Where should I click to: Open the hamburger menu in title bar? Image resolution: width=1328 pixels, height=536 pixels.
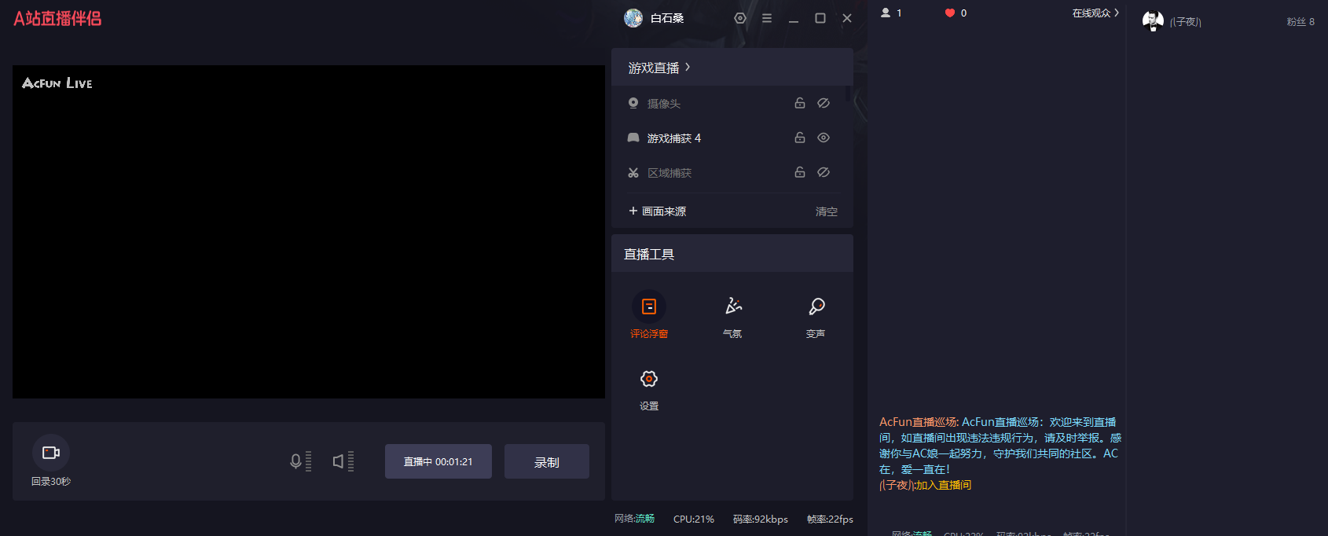[767, 18]
